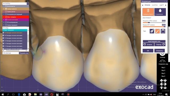170x96 pixels.
Task: Toggle Вирт. препарир. checkbox in teeth list
Action: click(3, 30)
